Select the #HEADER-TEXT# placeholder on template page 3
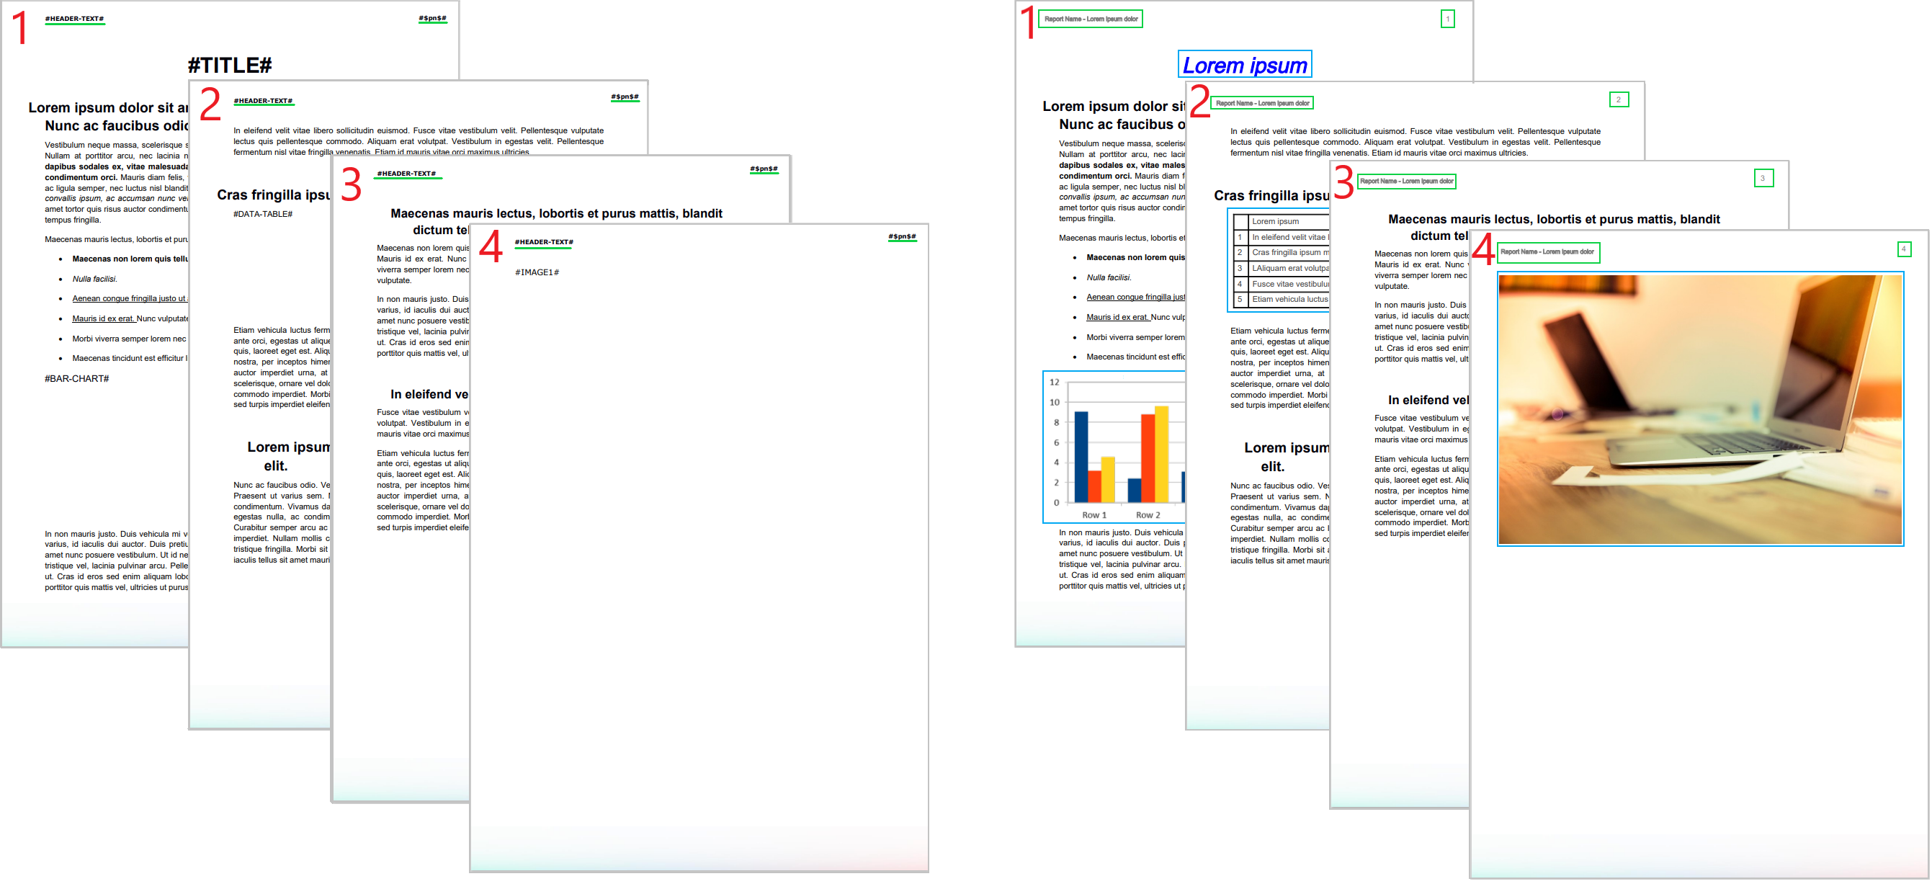The height and width of the screenshot is (884, 1932). click(406, 173)
